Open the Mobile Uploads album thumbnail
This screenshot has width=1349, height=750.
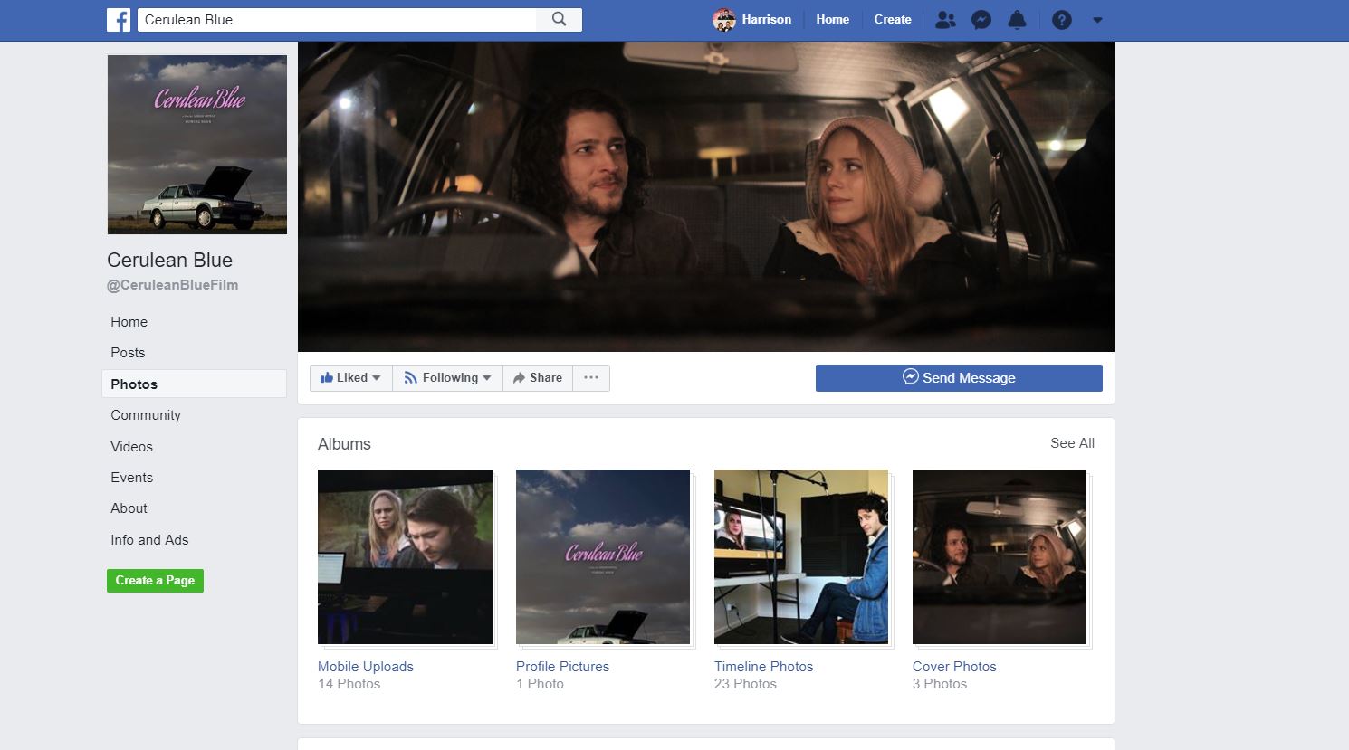coord(406,557)
